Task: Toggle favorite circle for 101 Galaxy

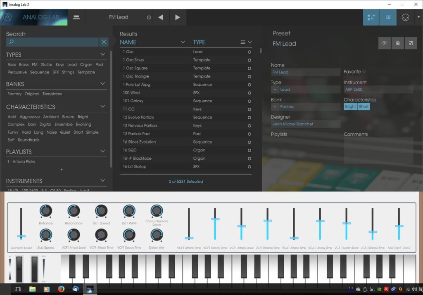Action: coord(249,101)
